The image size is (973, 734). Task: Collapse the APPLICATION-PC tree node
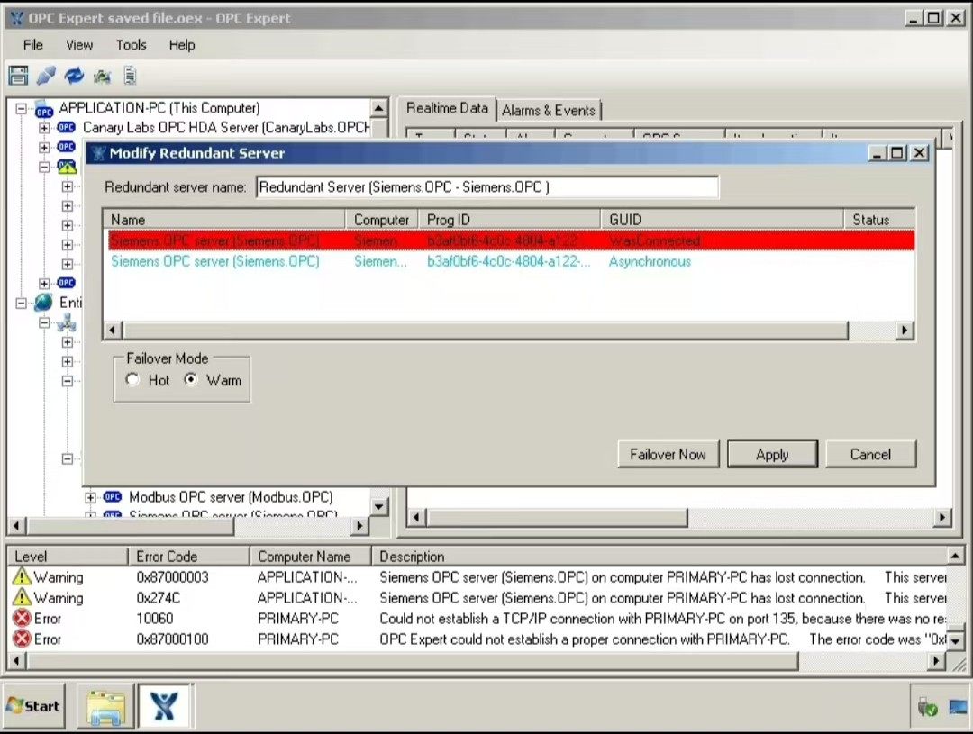pos(21,109)
